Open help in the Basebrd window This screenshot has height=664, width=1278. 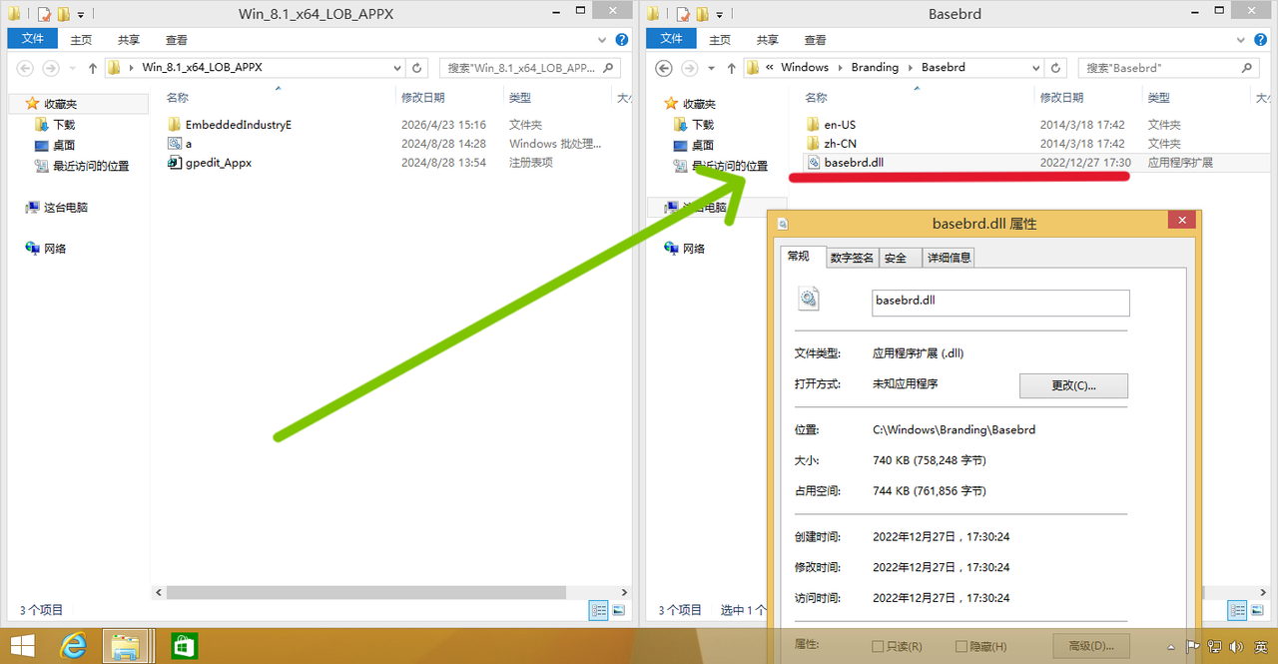pos(1261,40)
